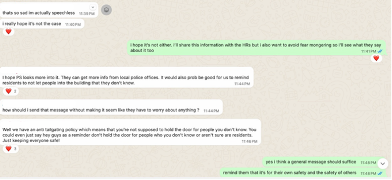The image size is (392, 180).
Task: Open heart reactions with count 3
Action: [10, 148]
